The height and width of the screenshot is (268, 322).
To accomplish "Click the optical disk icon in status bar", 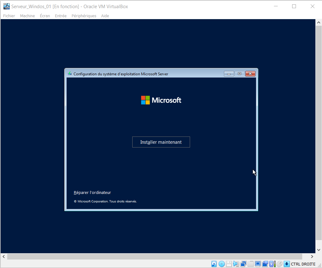I will (x=221, y=264).
